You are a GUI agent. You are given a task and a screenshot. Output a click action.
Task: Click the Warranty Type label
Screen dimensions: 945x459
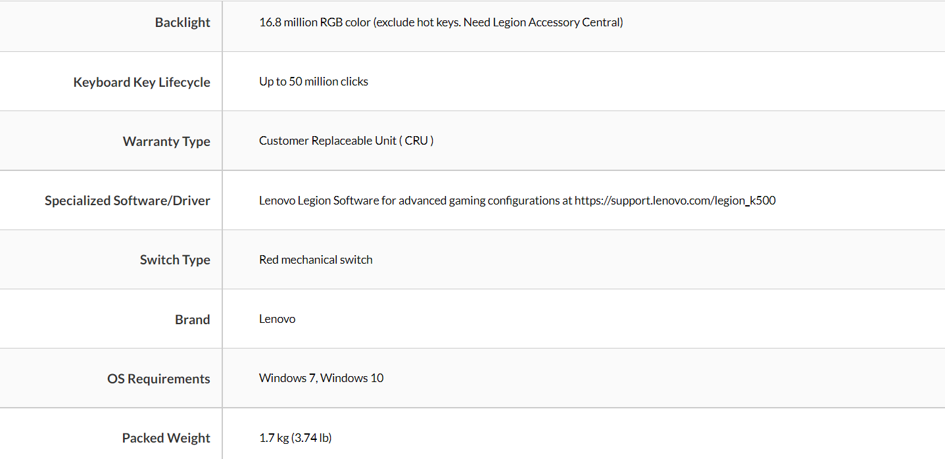pos(166,141)
